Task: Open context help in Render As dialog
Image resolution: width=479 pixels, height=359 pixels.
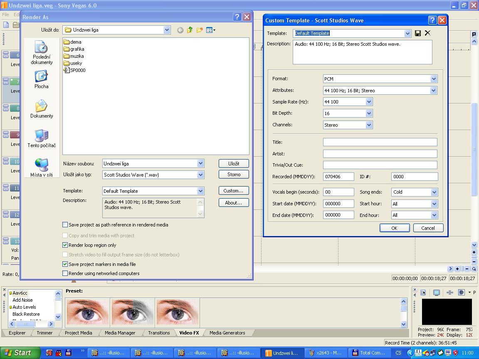Action: 237,17
